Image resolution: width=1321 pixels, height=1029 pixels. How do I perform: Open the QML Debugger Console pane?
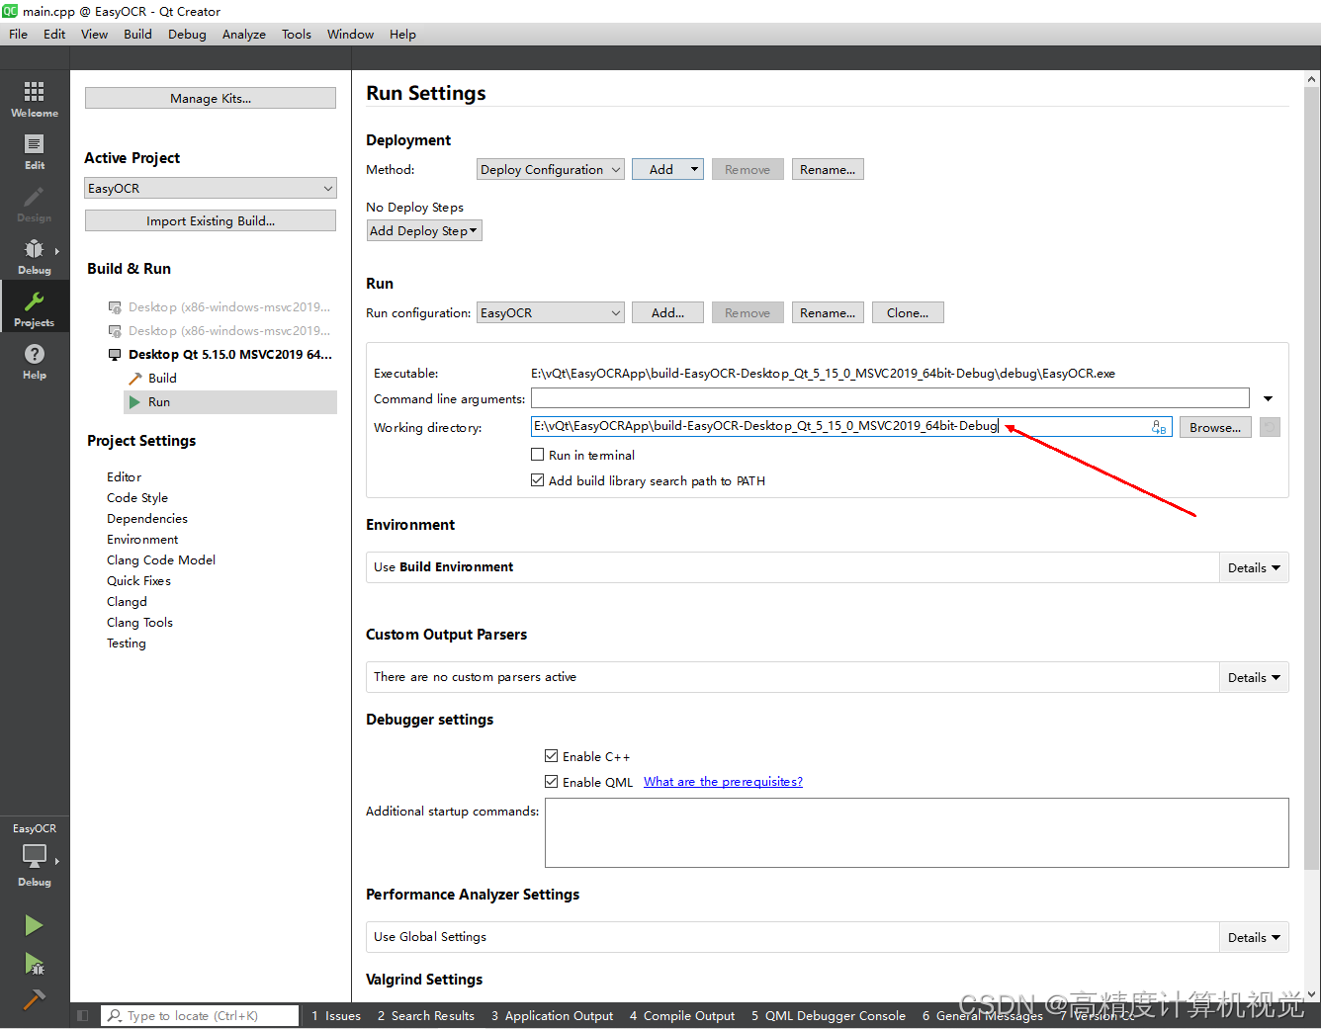pos(828,1016)
